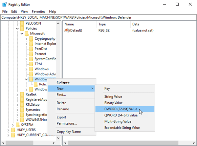
Task: Click the (Default) string value icon
Action: coord(66,30)
